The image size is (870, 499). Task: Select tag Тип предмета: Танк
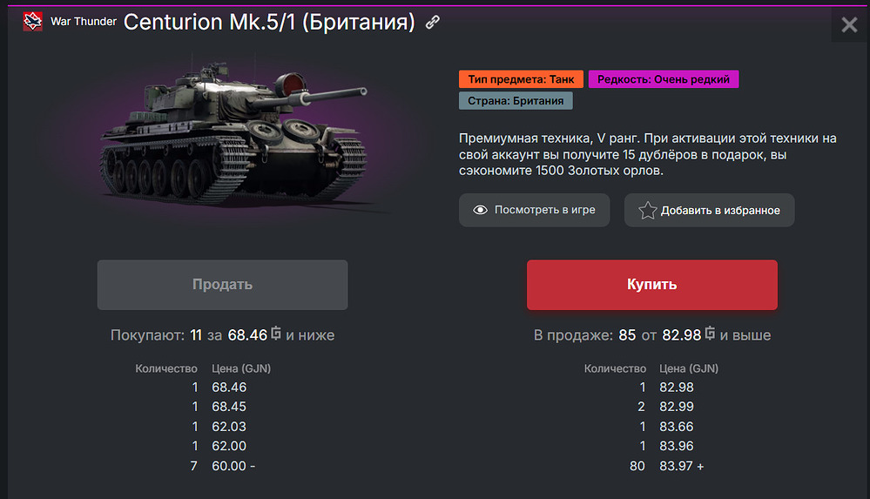click(521, 79)
